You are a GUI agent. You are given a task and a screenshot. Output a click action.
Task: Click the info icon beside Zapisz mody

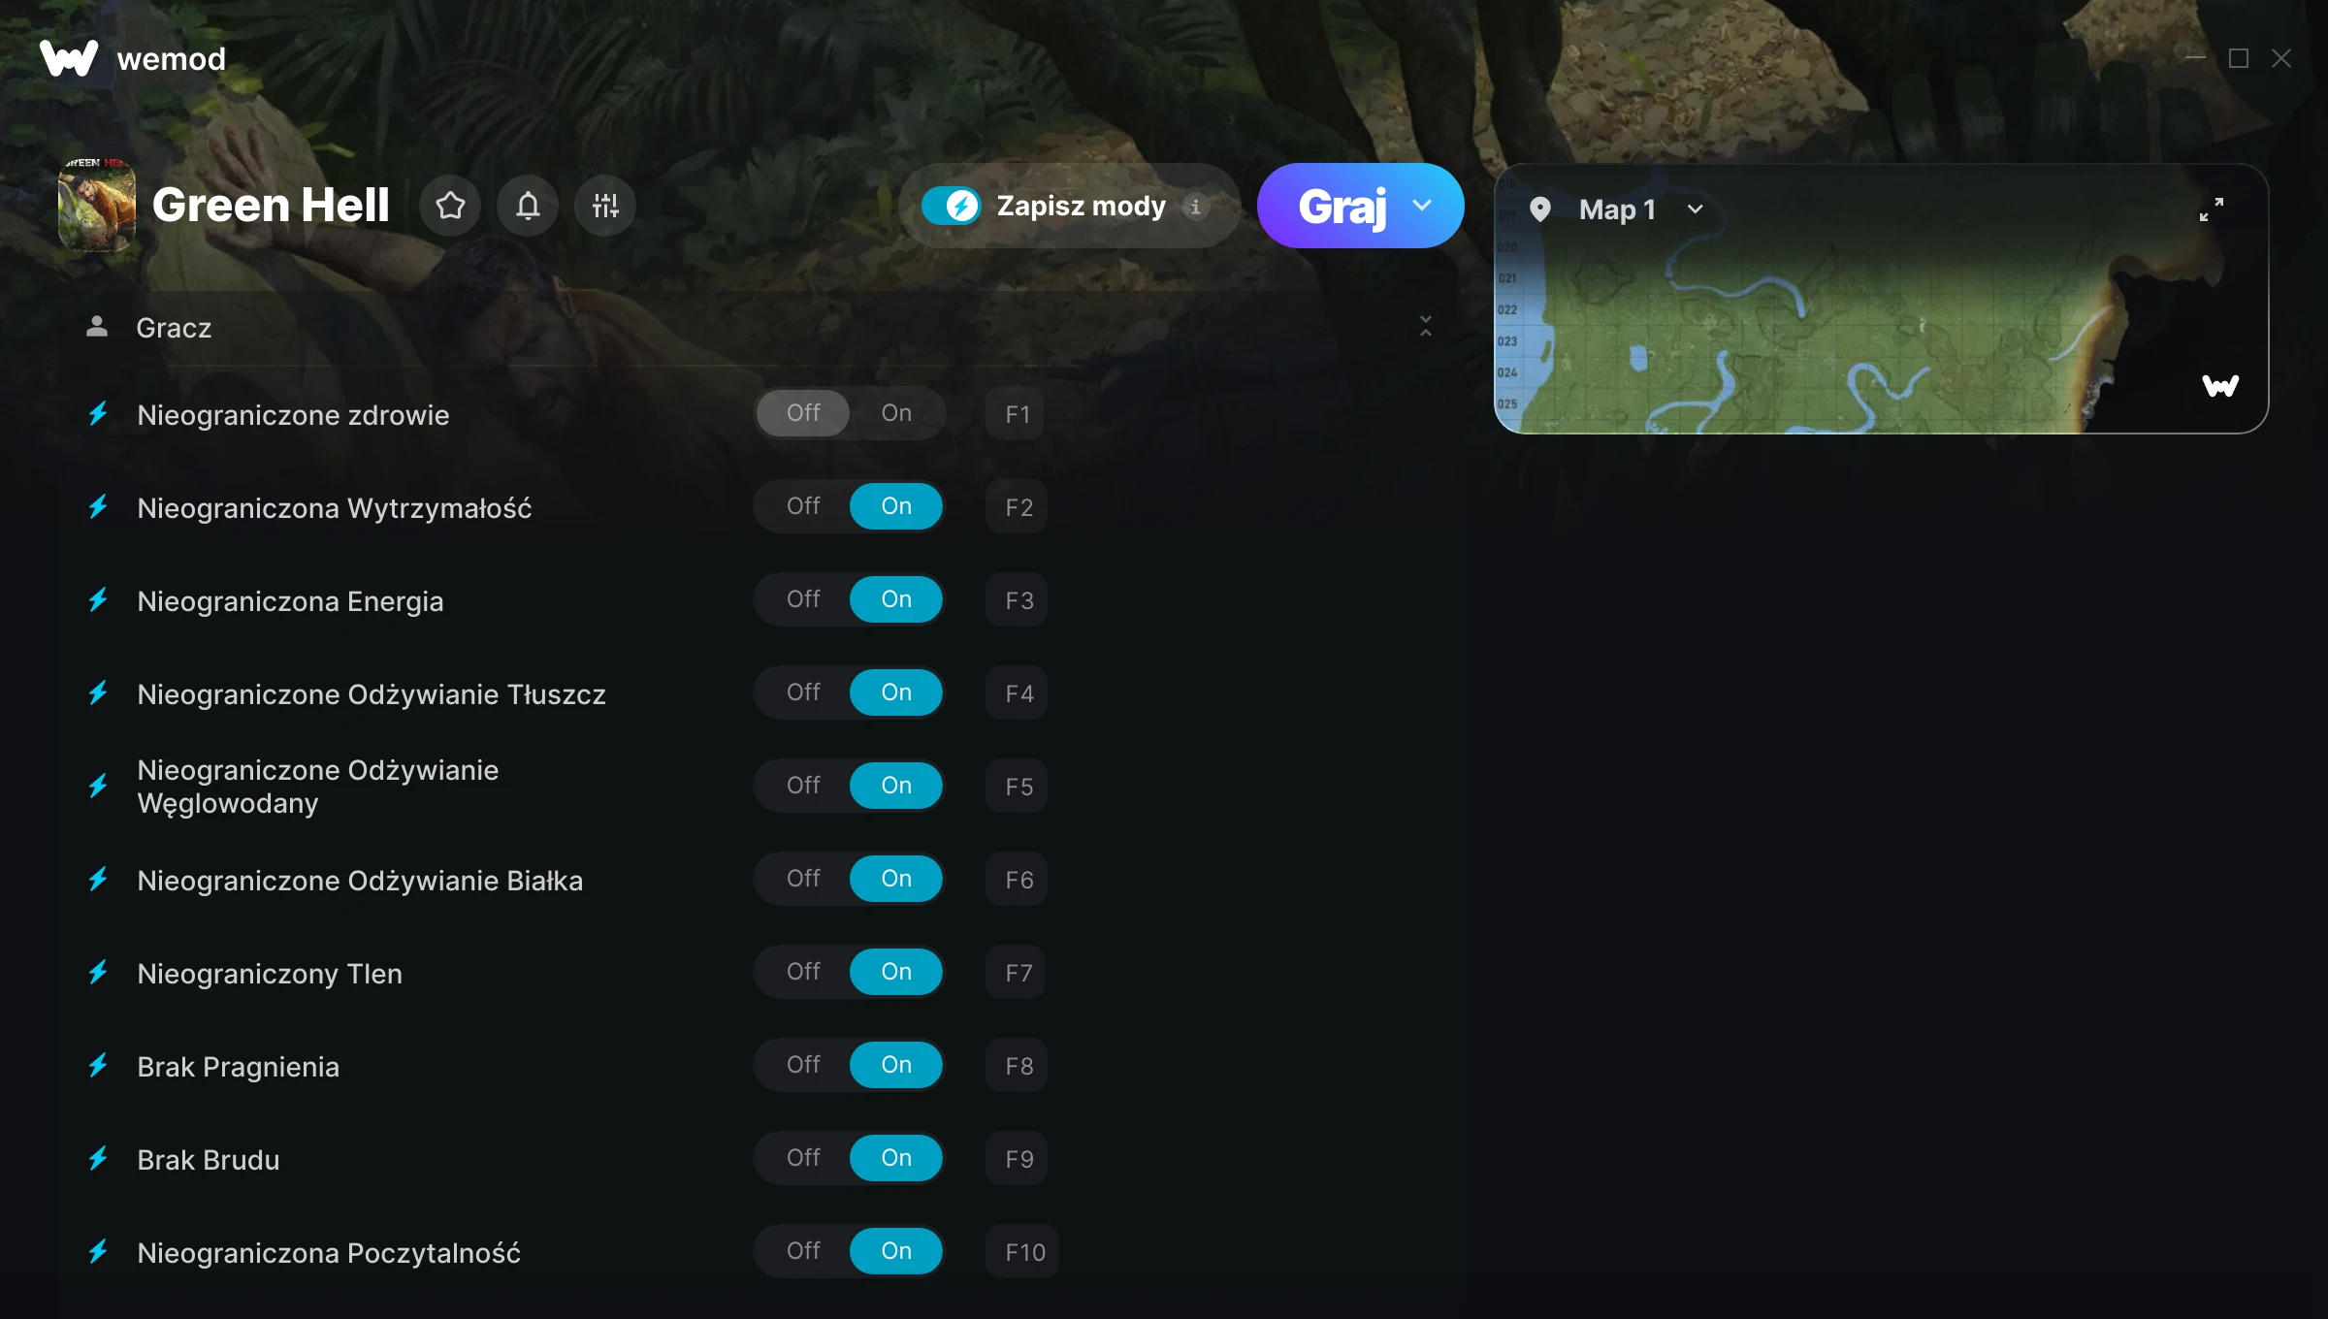pos(1195,207)
